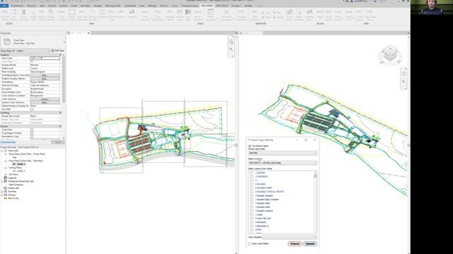Check the 1-Boulder Label layer

click(252, 207)
